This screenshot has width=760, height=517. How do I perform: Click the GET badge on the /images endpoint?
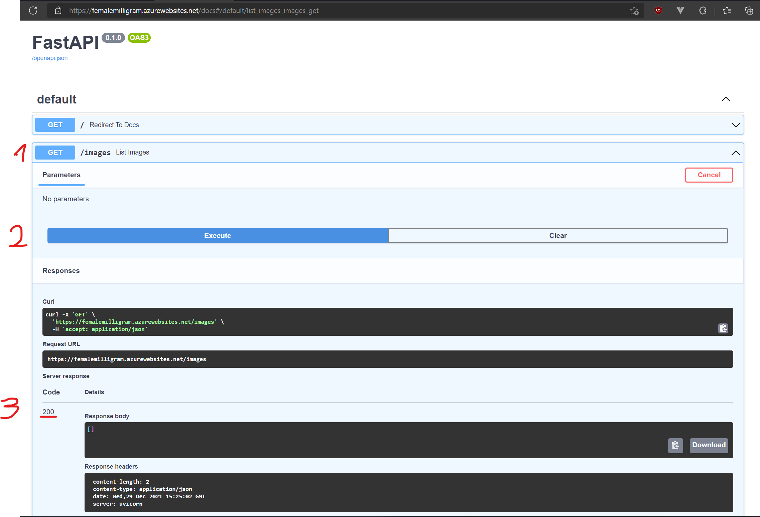pos(55,152)
